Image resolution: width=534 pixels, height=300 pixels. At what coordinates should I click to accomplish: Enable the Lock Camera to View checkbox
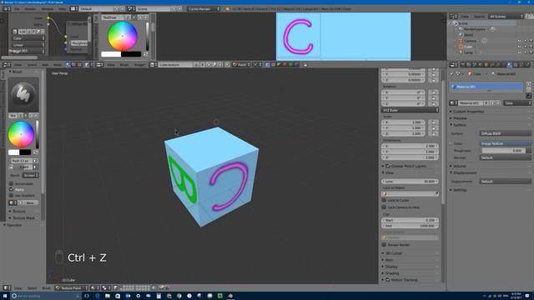384,207
